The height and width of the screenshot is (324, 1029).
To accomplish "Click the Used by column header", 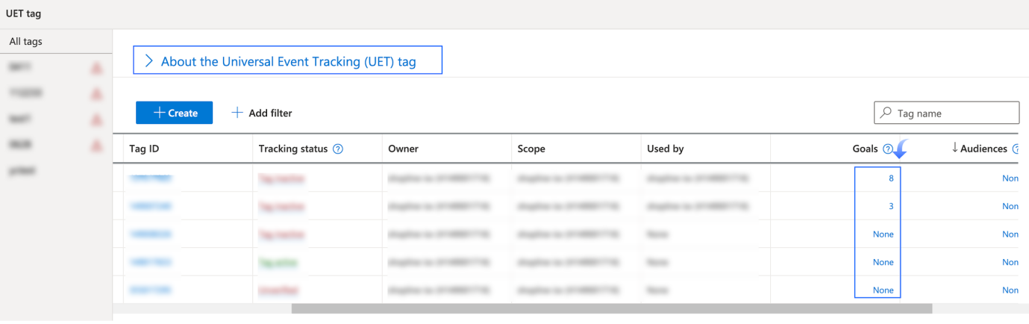I will (666, 149).
